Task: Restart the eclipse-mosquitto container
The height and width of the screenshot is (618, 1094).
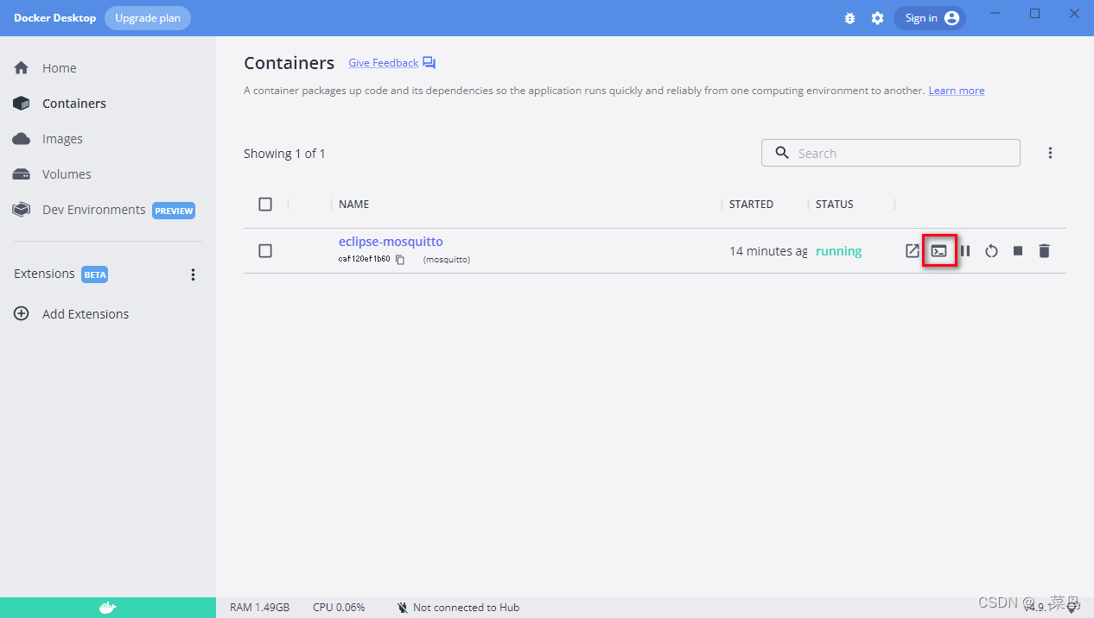Action: 991,250
